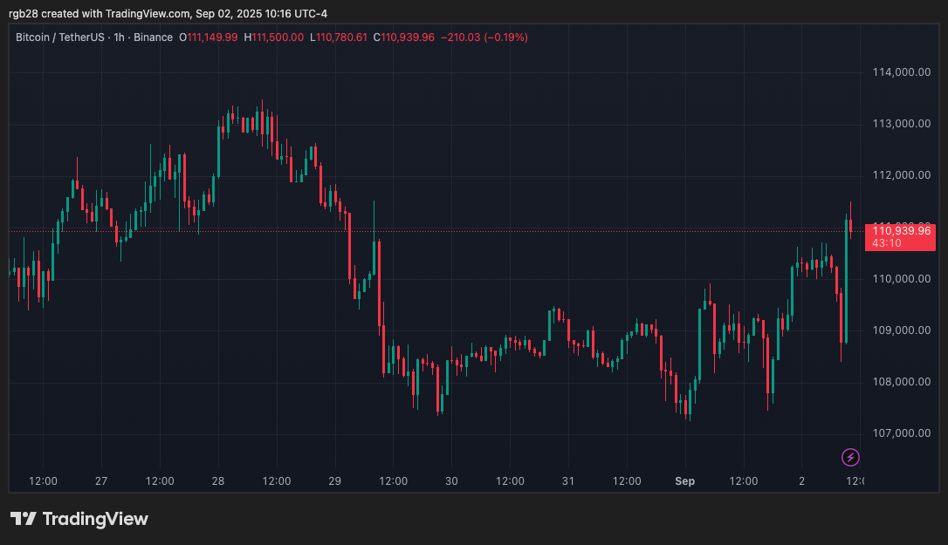Click the 112,000.00 price axis label
948x545 pixels.
point(901,175)
